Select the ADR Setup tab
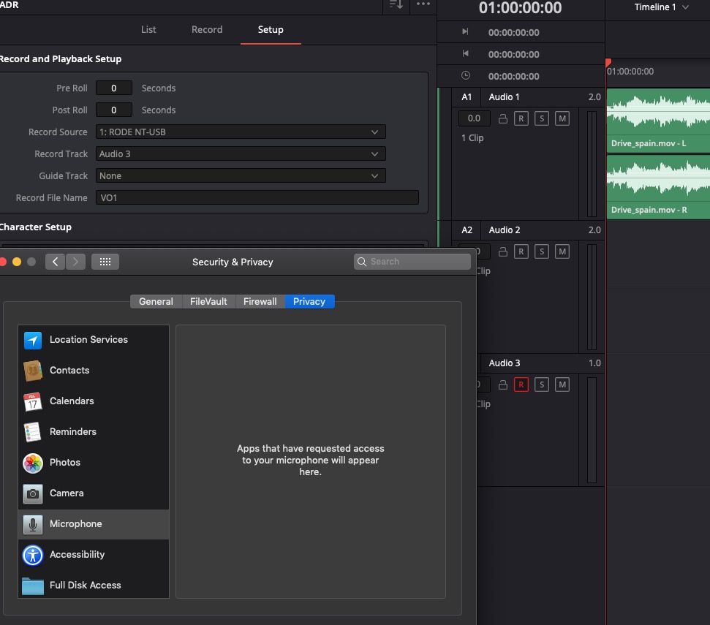 (x=271, y=29)
